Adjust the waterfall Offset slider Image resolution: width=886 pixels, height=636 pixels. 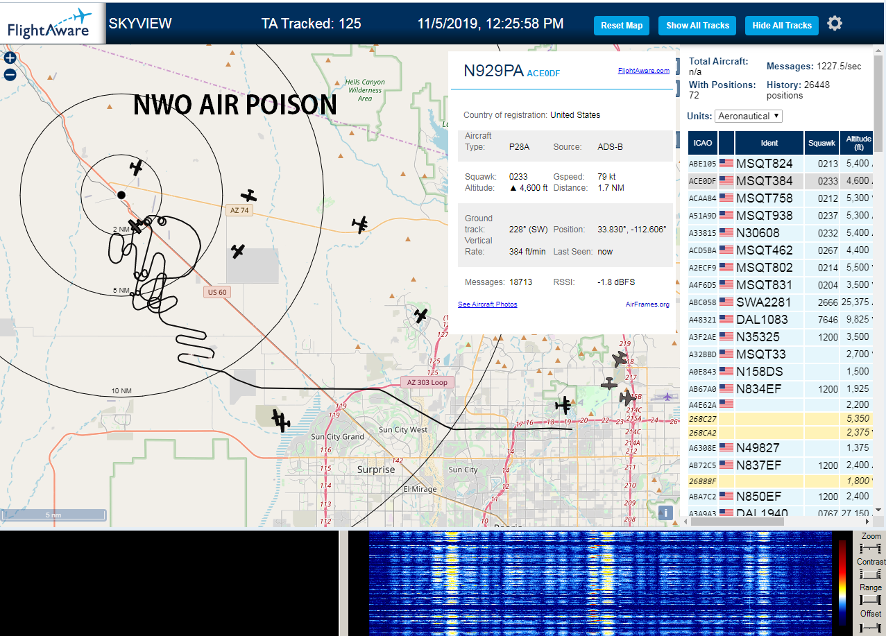click(x=870, y=627)
